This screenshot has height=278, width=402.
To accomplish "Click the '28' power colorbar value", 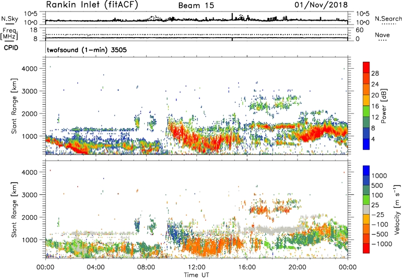I will pos(375,73).
